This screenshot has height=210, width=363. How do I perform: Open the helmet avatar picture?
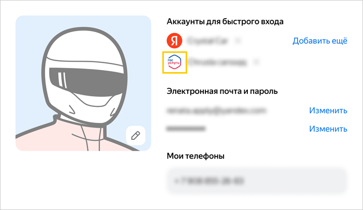pyautogui.click(x=83, y=83)
